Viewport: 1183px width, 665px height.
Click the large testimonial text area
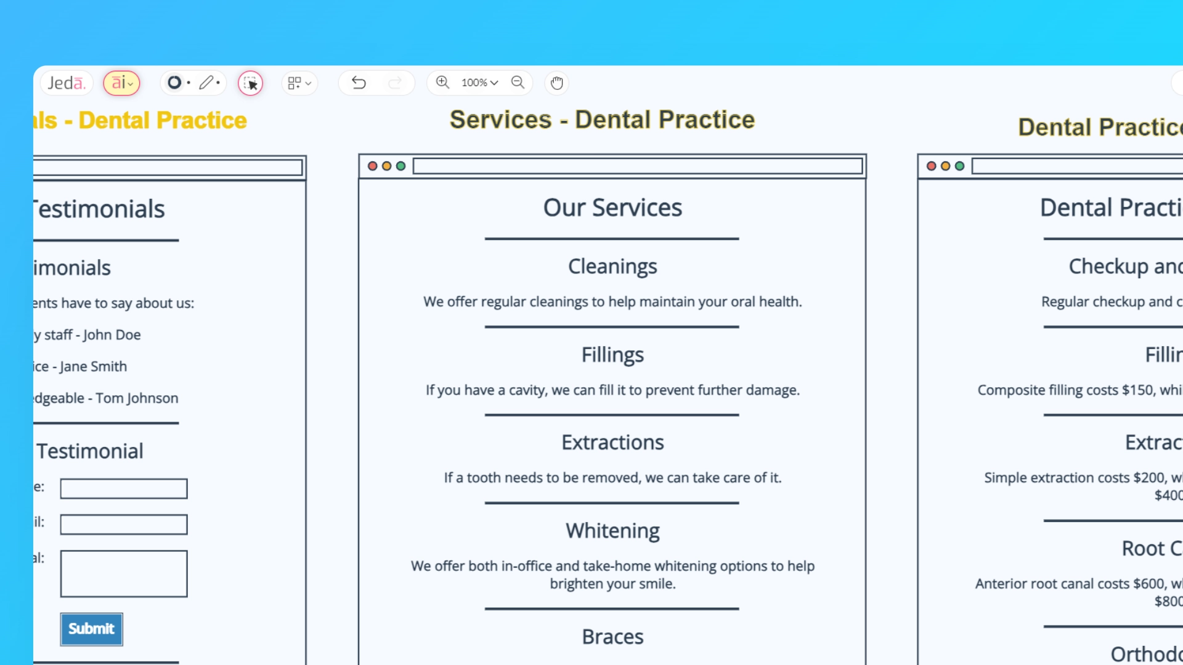123,573
